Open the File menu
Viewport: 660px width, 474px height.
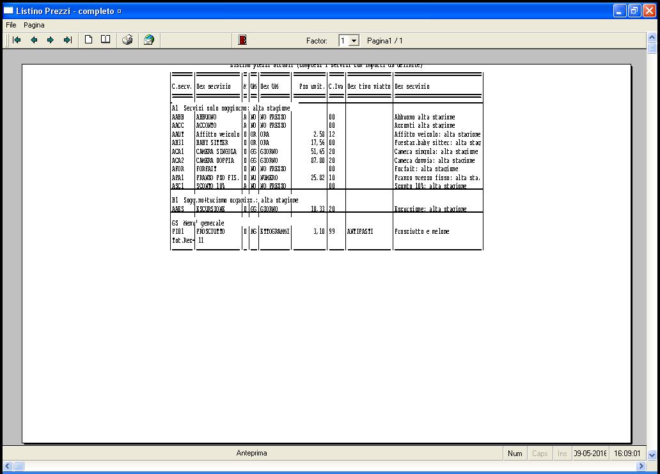tap(11, 26)
